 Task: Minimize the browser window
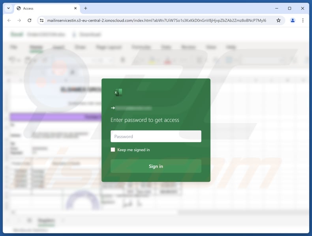click(276, 8)
